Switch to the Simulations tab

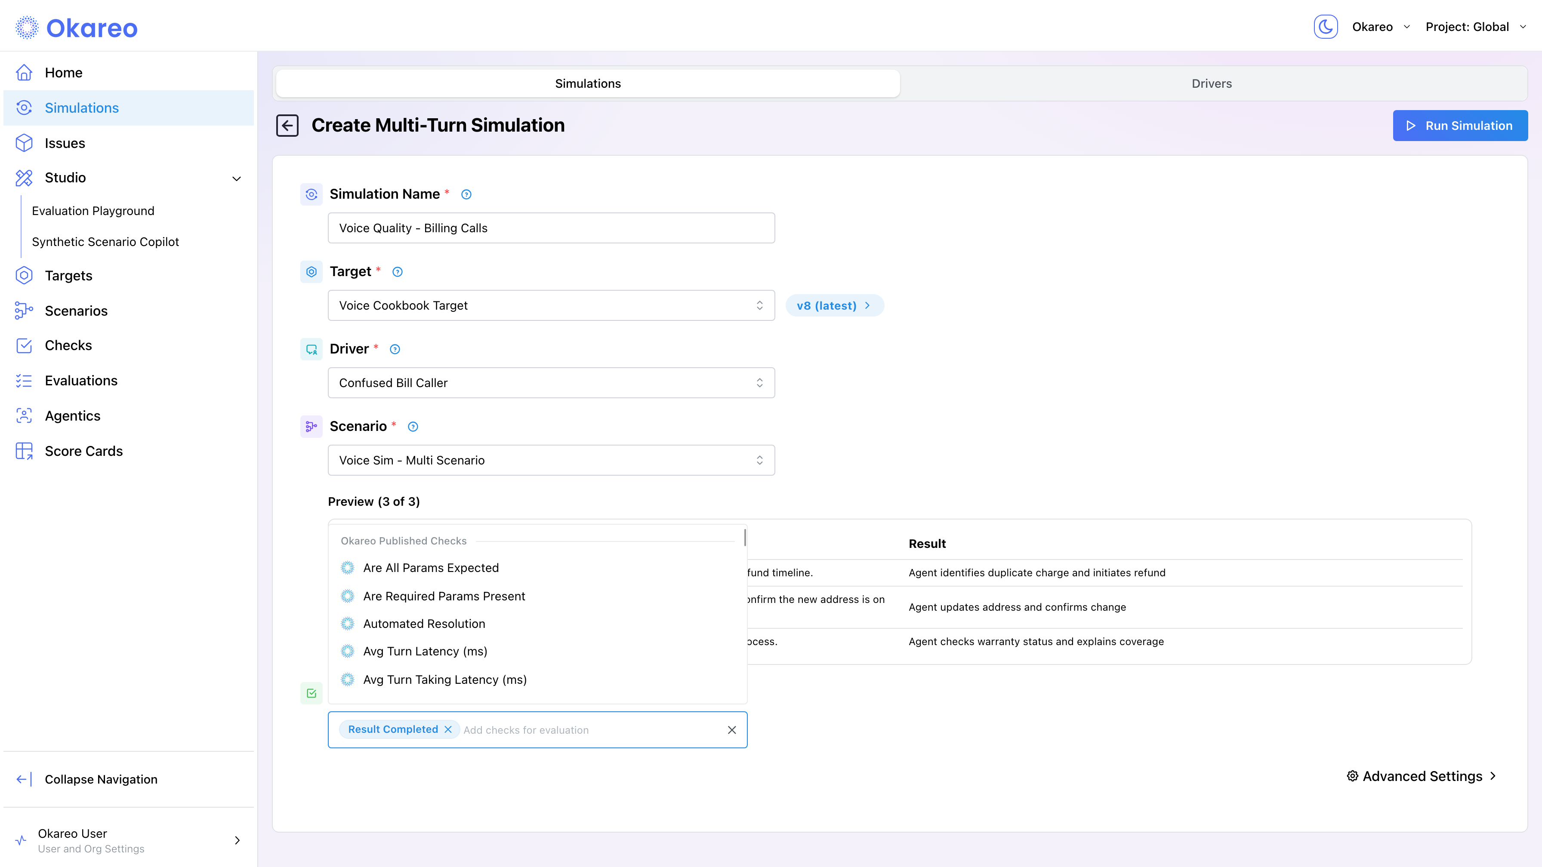point(588,83)
